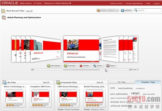Click the magnifier icon in Search box
This screenshot has height=111, width=162.
(x=136, y=10)
